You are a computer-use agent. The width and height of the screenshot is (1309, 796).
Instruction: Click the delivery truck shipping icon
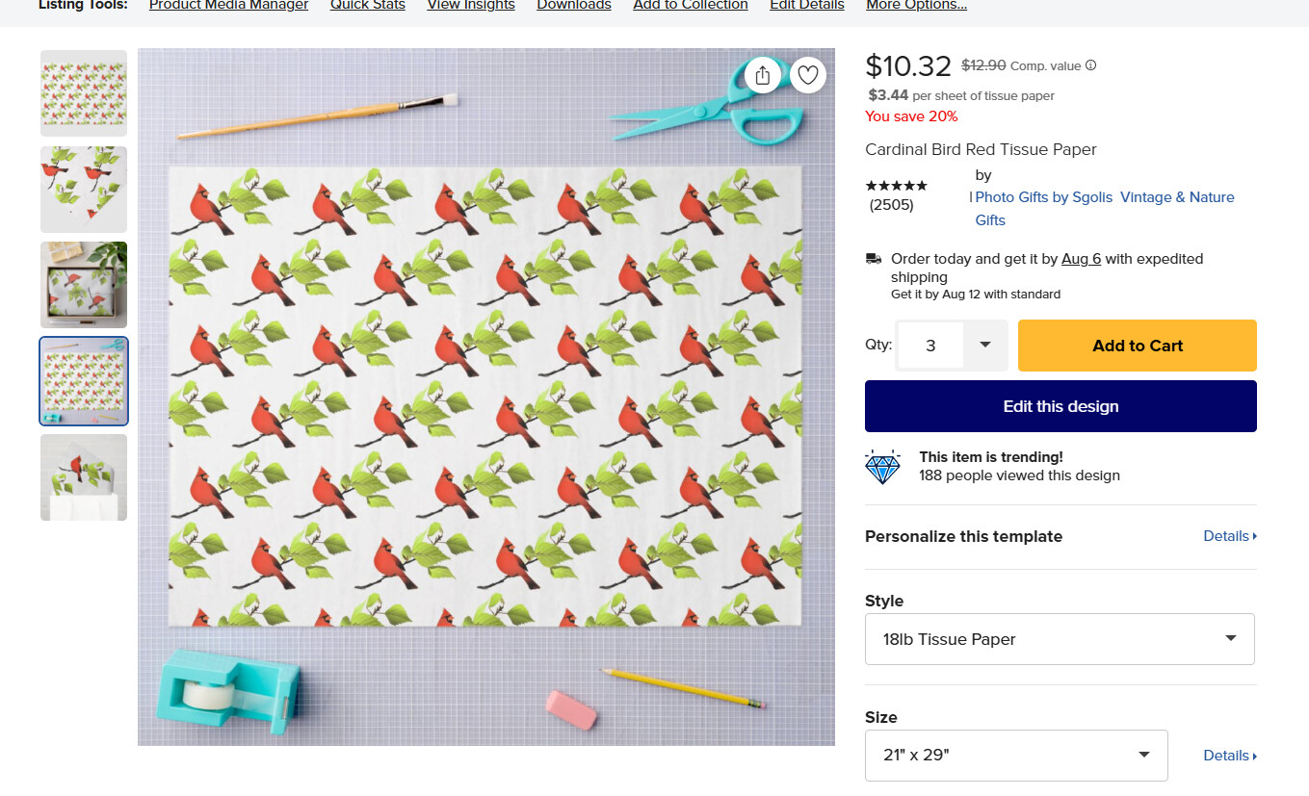click(x=874, y=258)
